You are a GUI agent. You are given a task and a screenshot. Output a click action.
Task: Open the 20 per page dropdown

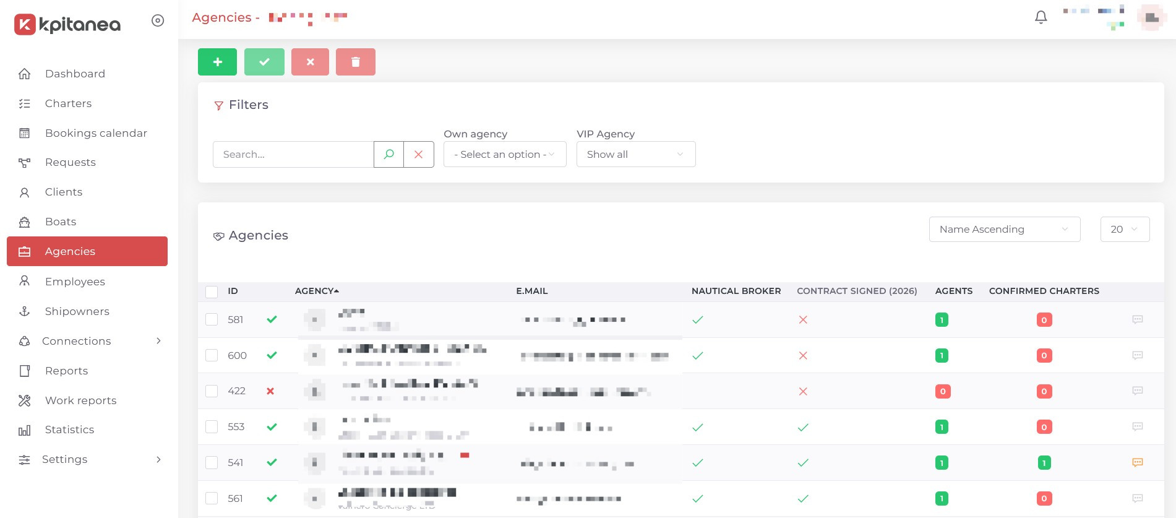point(1125,229)
